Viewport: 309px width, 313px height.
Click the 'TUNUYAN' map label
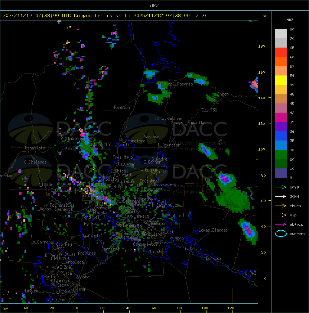[x=79, y=290]
